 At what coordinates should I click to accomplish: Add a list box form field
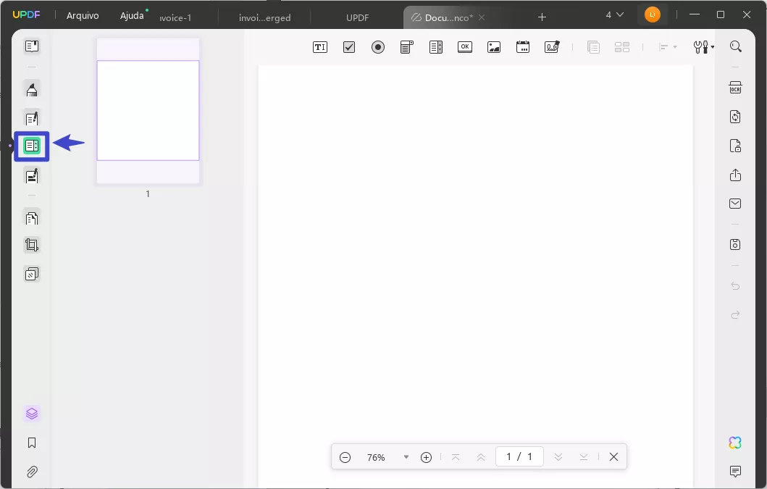point(435,47)
